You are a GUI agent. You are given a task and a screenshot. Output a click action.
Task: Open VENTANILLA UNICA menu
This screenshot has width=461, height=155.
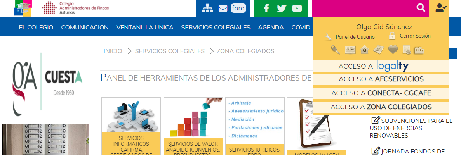pos(145,27)
